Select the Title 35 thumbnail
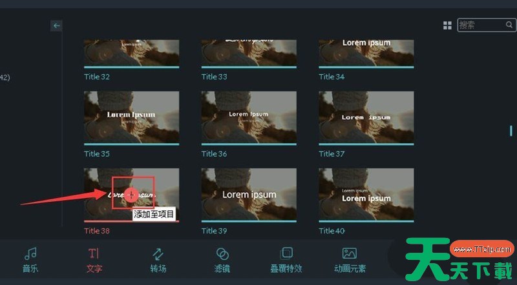This screenshot has width=517, height=285. (132, 117)
